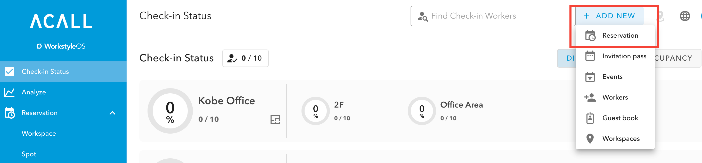Select Reservation from the Add New menu

coord(615,36)
